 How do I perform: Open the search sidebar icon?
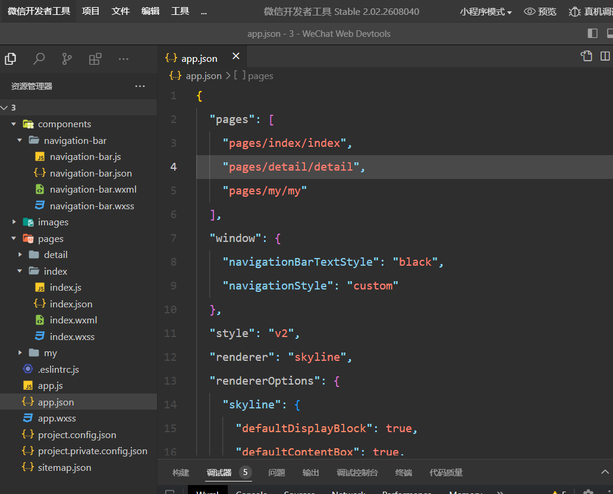tap(39, 59)
